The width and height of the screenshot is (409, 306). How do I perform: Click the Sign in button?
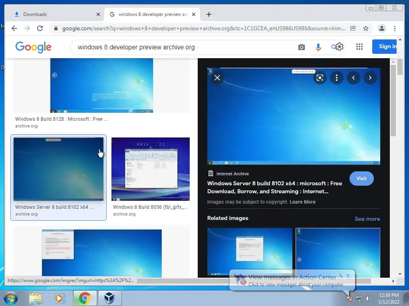384,47
